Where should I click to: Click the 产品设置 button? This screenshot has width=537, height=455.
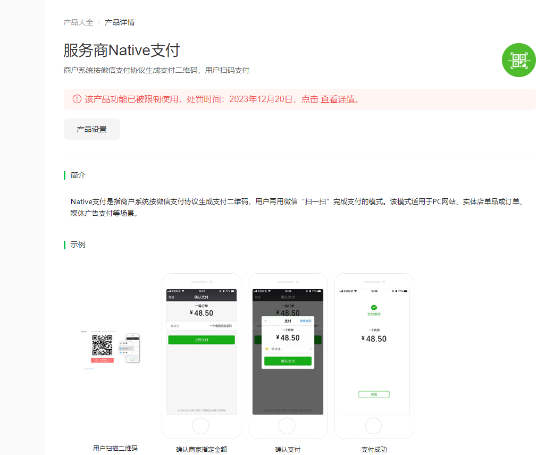pyautogui.click(x=92, y=129)
